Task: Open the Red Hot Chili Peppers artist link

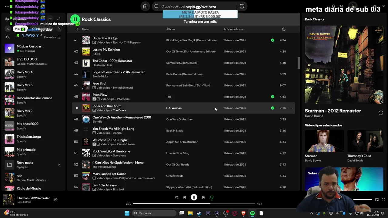Action: [x=127, y=42]
